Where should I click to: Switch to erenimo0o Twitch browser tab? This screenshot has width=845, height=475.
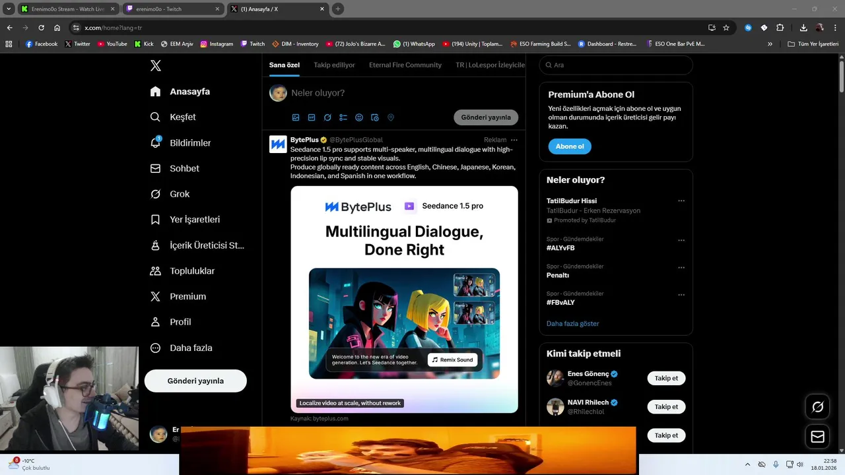coord(174,9)
